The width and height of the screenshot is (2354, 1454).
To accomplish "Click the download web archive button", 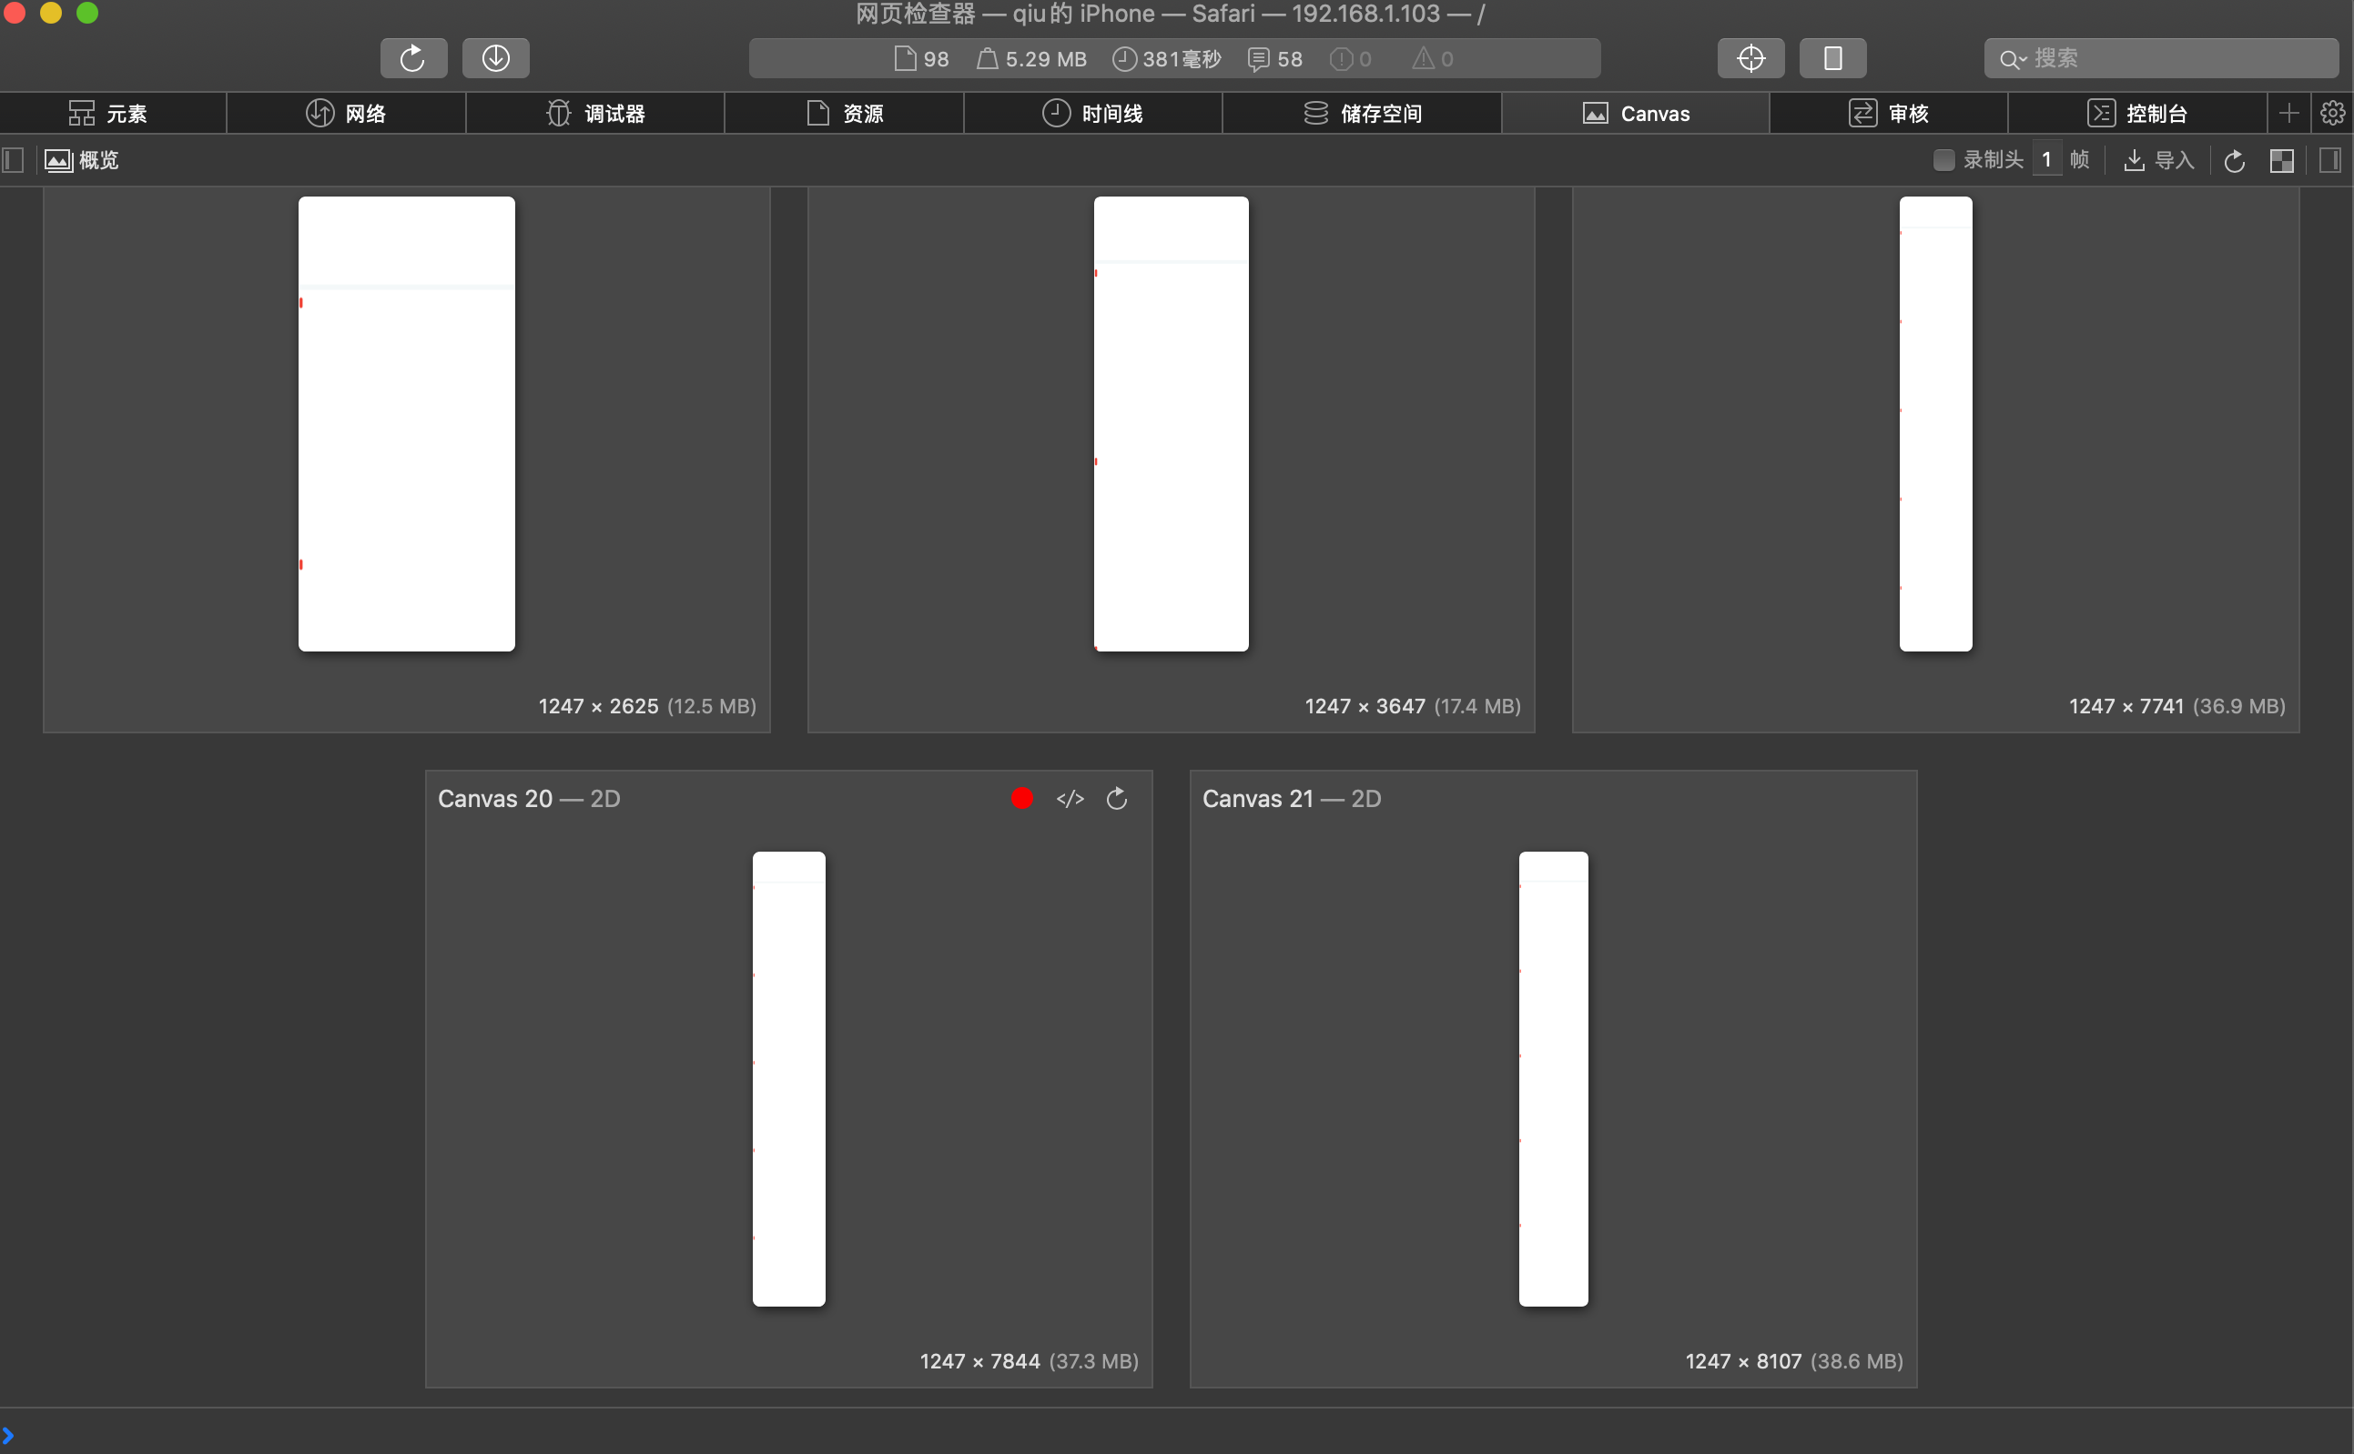I will coord(495,58).
